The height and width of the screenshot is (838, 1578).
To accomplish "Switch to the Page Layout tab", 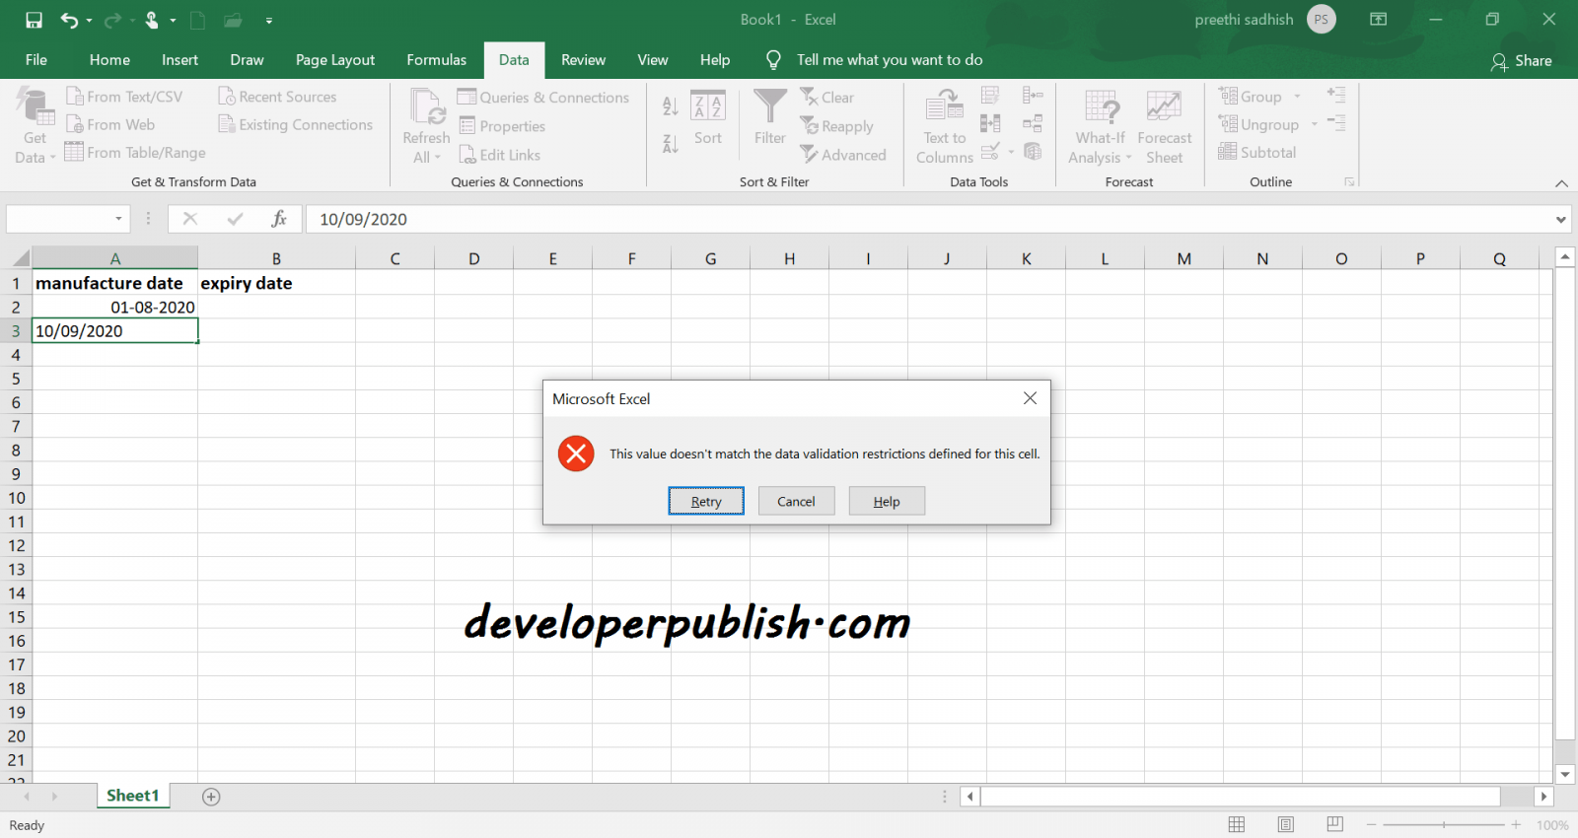I will pos(335,59).
